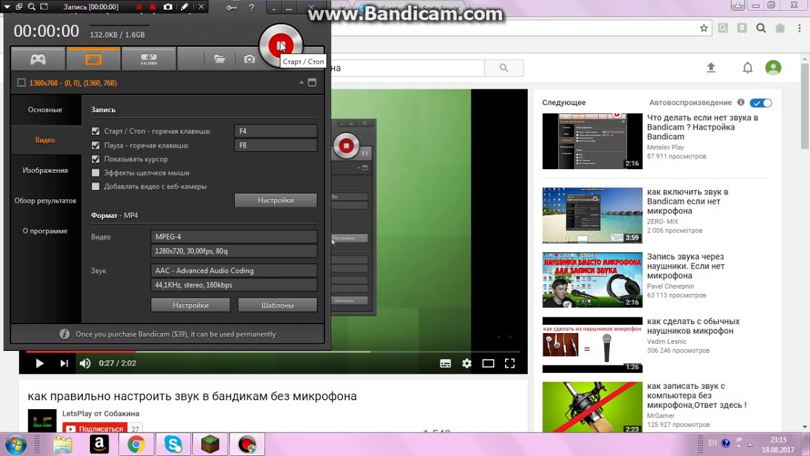Open the LetsPlay от Собакина channel link
The image size is (810, 456).
pyautogui.click(x=101, y=414)
